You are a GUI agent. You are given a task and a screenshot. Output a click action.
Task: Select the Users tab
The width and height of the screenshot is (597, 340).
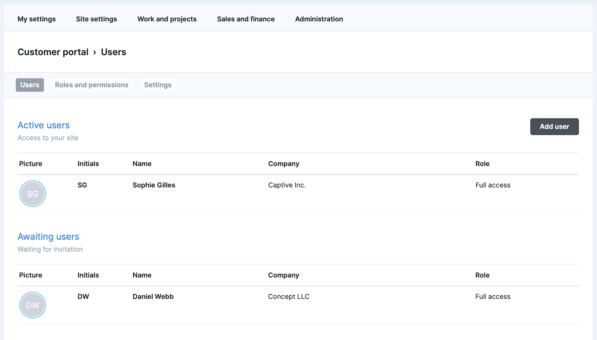click(30, 85)
